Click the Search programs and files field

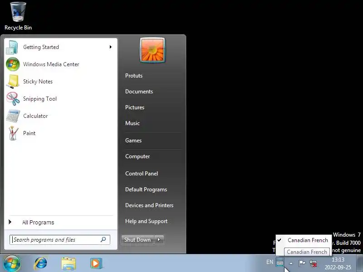coord(60,240)
